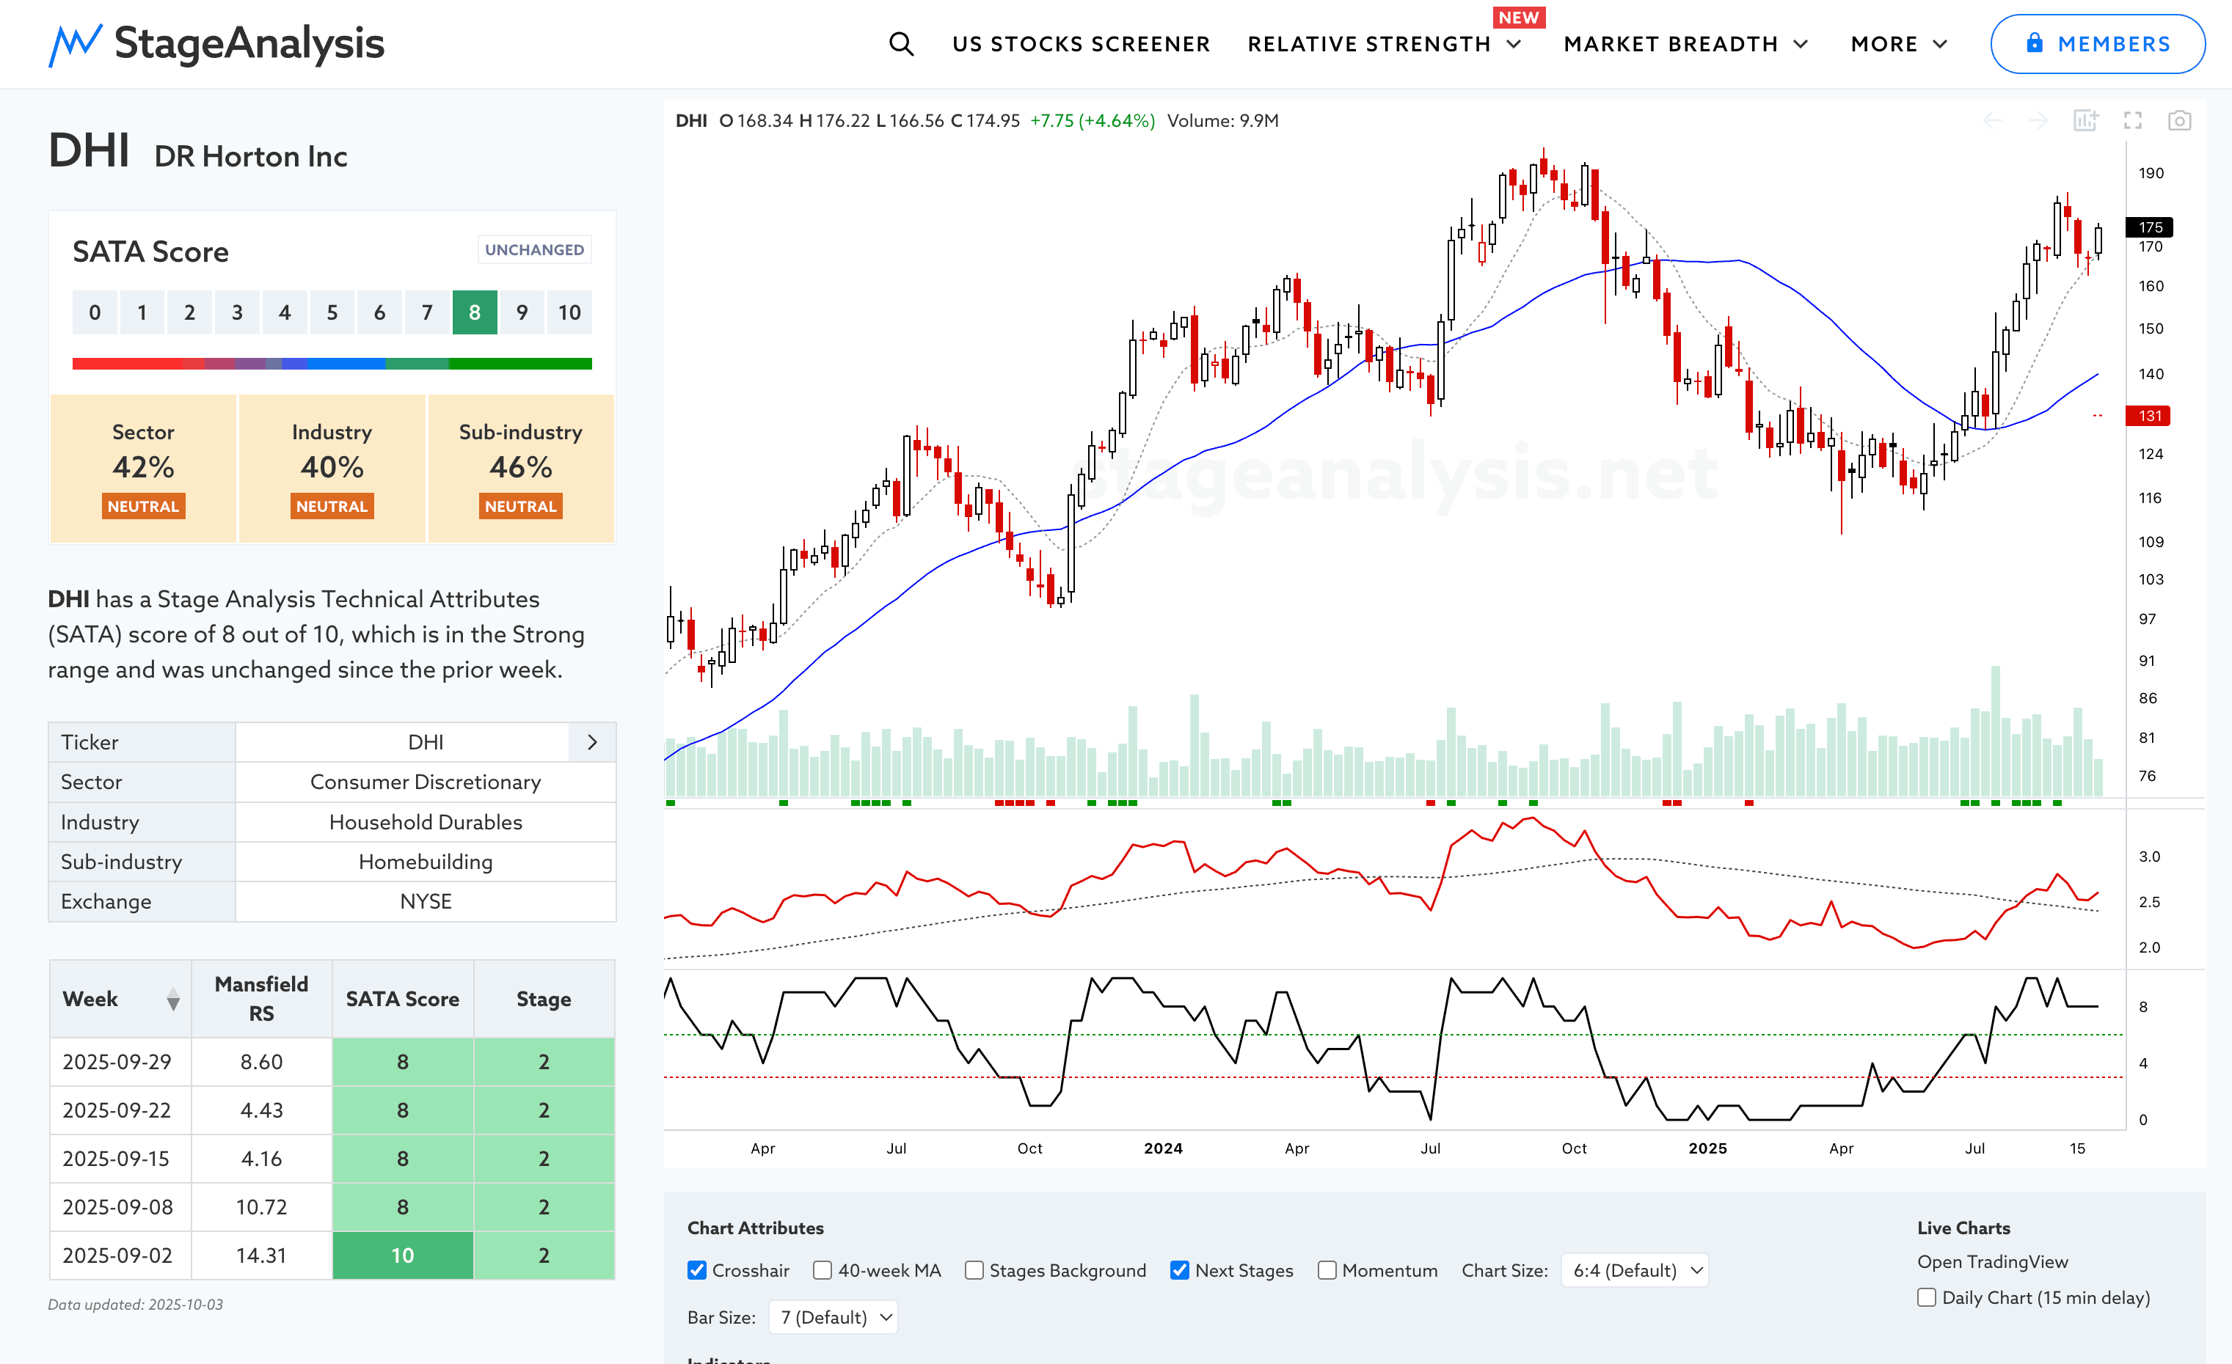Click the SATA score color bar

332,364
